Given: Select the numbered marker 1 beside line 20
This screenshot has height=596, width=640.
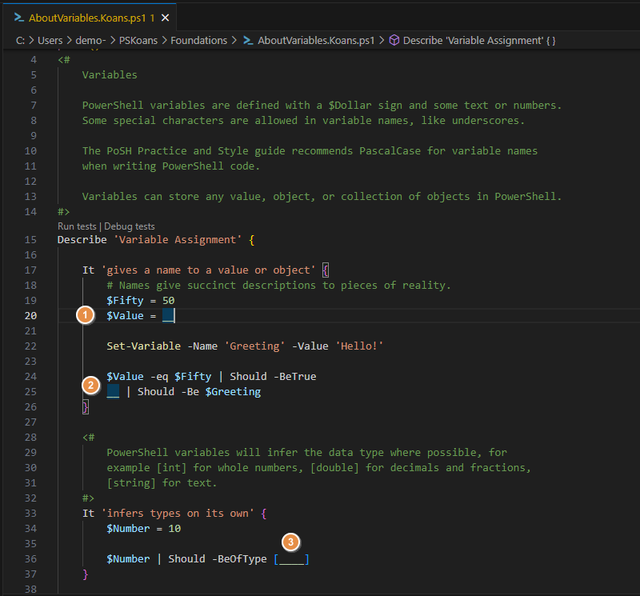Looking at the screenshot, I should pos(86,315).
